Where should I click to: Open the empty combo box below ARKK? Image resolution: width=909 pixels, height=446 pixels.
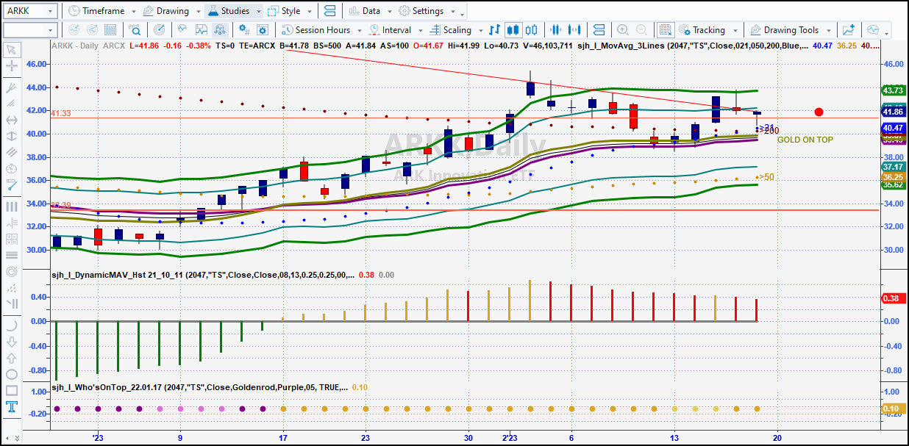[50, 30]
